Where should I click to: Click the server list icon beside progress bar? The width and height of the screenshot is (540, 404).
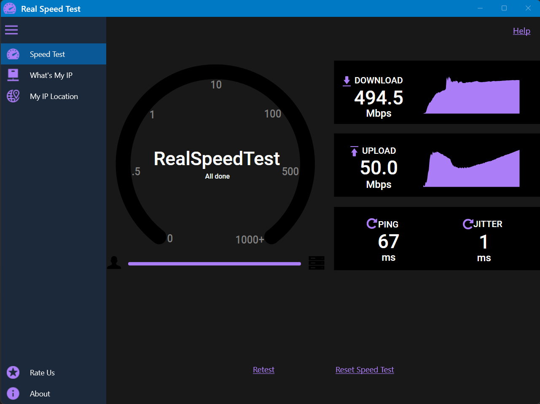click(x=316, y=262)
